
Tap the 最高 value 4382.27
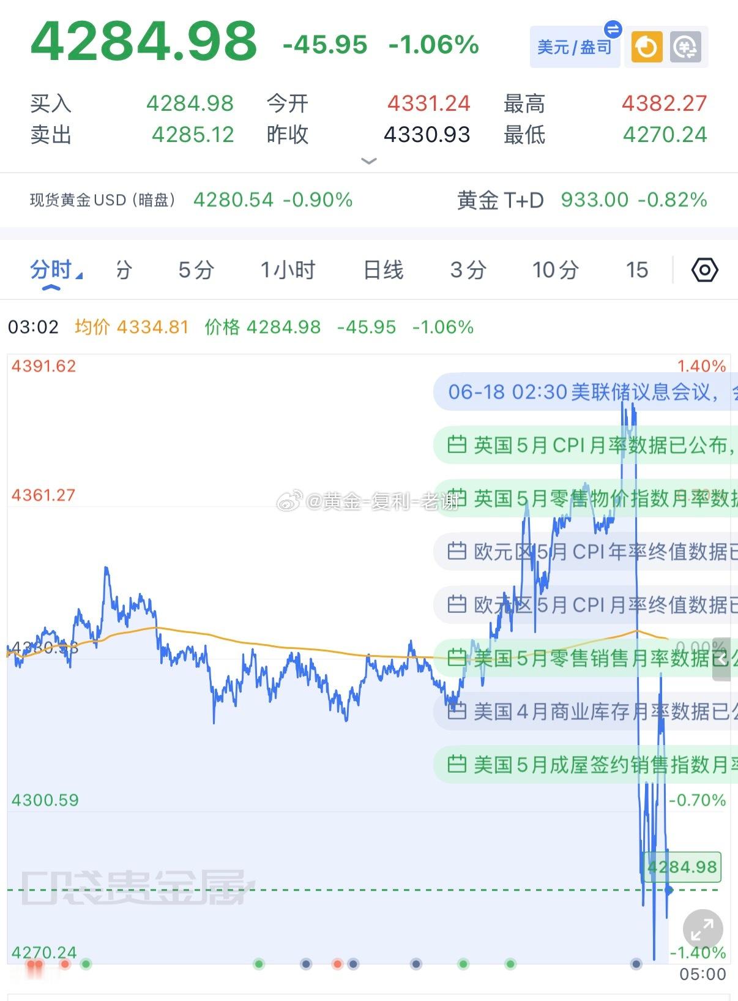665,103
